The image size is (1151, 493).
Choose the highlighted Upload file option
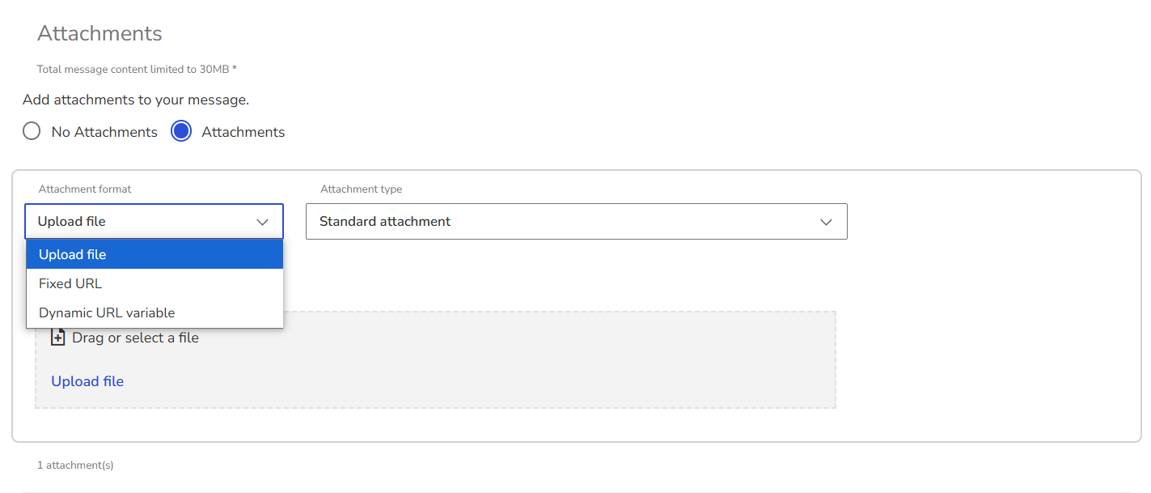pyautogui.click(x=154, y=254)
